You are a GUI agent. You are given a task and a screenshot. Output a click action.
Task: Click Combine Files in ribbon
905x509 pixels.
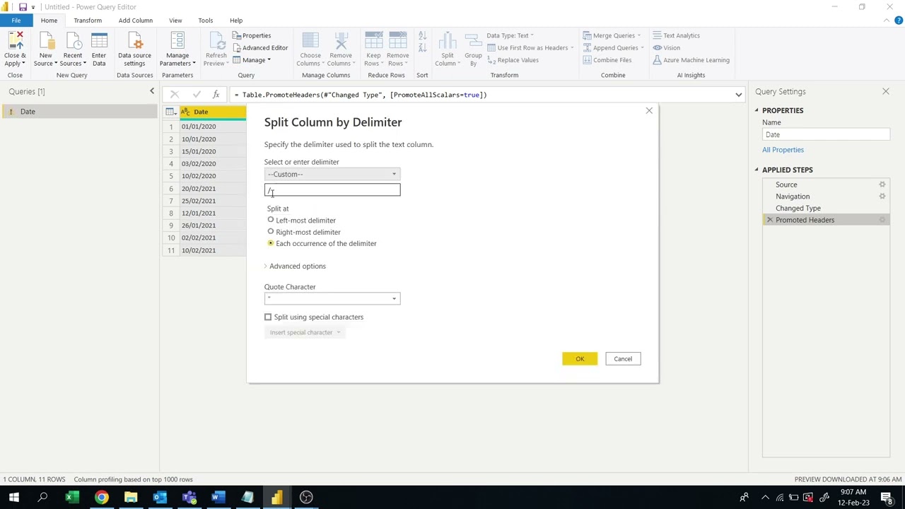coord(607,60)
